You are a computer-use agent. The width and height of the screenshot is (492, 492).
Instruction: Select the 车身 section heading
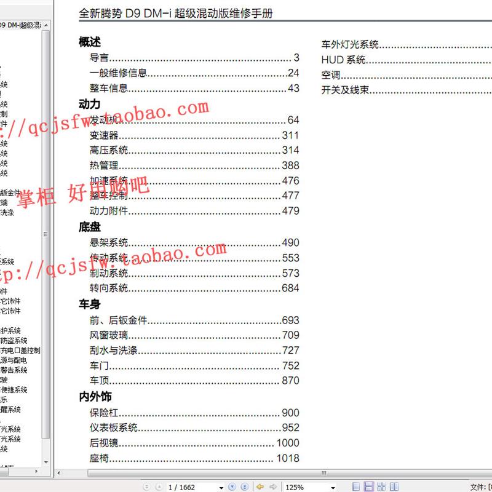(90, 304)
